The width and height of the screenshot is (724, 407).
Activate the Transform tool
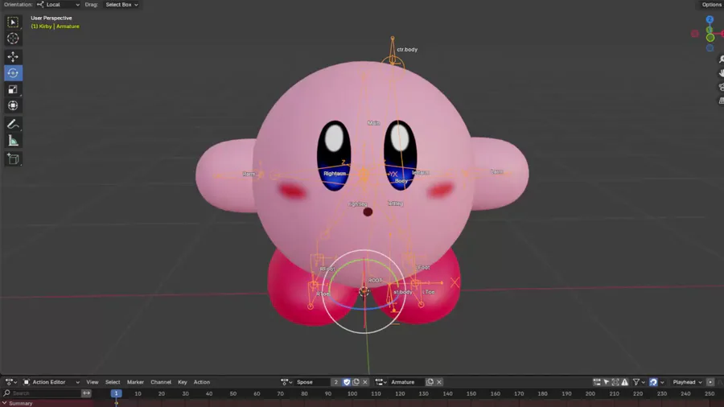click(x=13, y=105)
